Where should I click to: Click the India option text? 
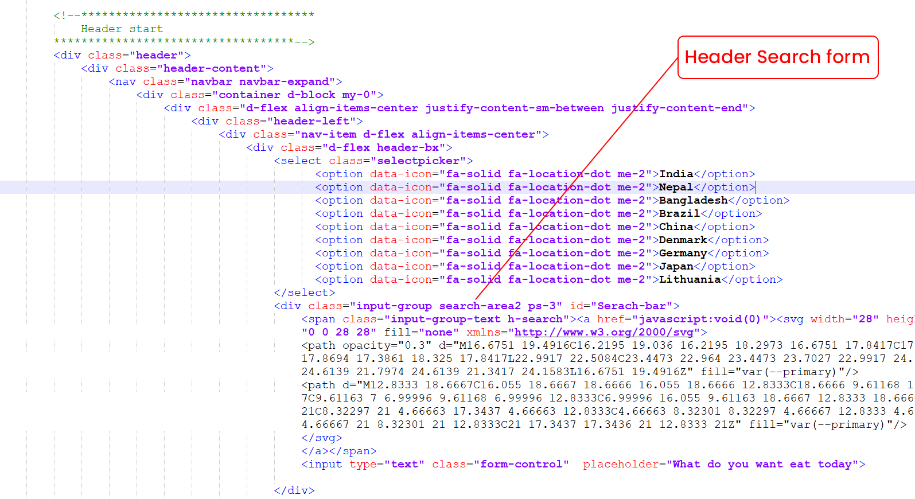[x=676, y=174]
